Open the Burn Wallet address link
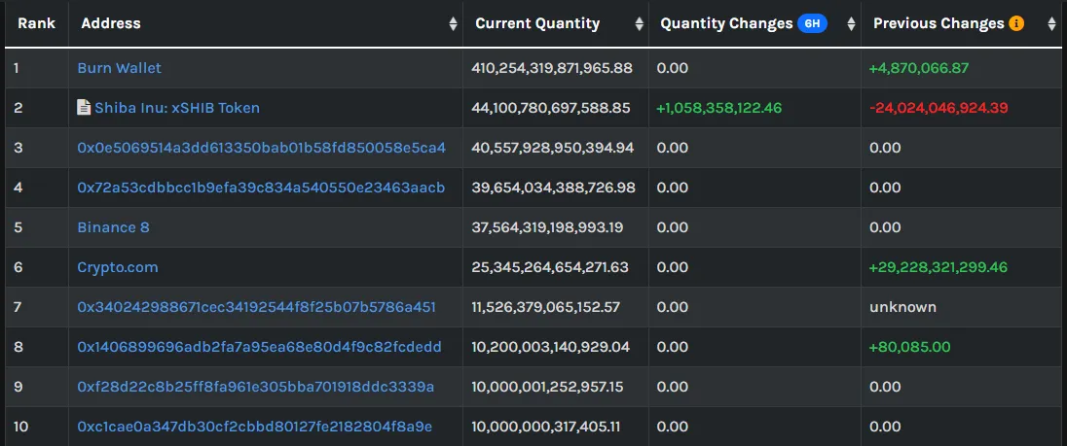The image size is (1067, 446). (x=119, y=68)
